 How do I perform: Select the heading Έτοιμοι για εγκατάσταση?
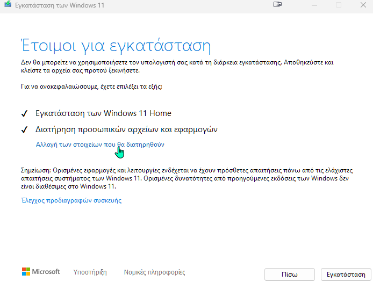pyautogui.click(x=116, y=45)
